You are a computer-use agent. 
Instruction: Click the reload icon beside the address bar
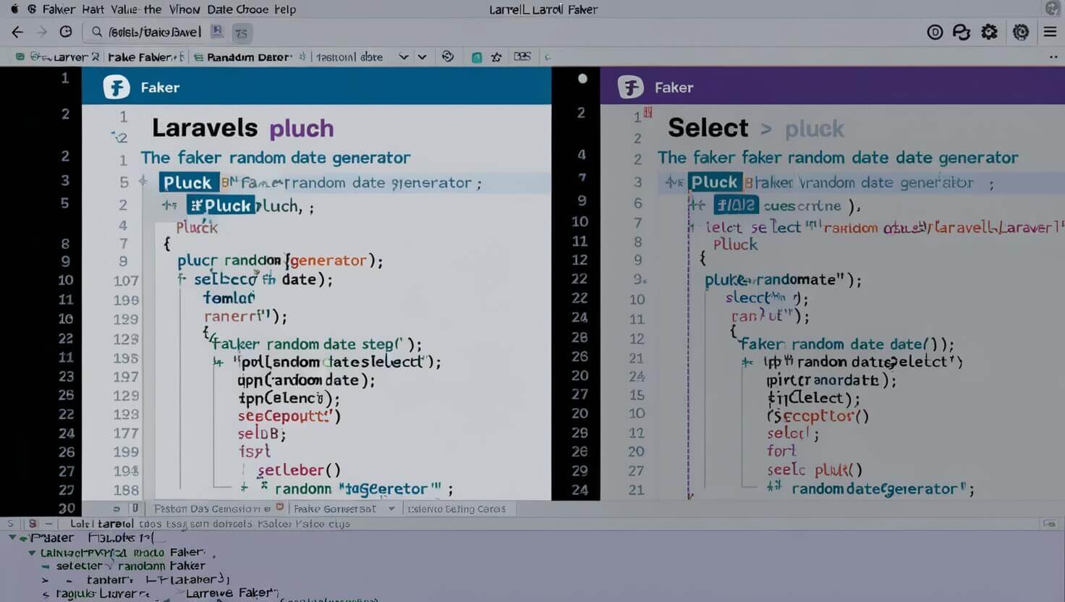[x=65, y=32]
